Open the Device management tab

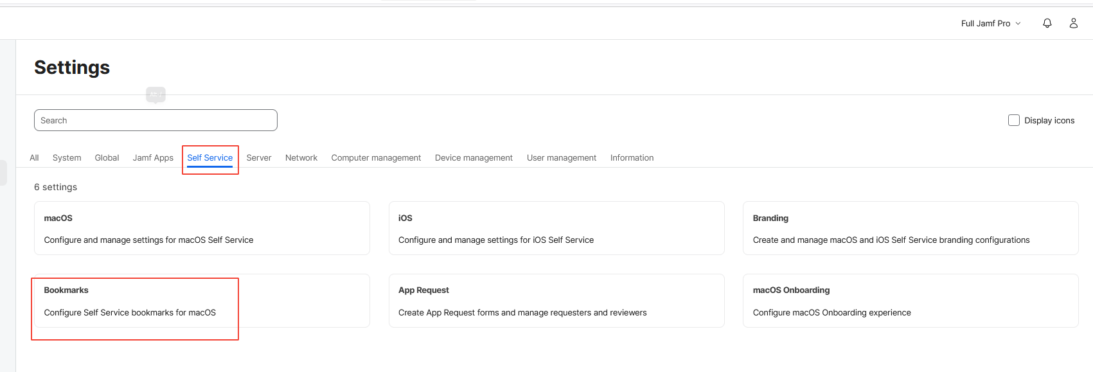point(474,157)
